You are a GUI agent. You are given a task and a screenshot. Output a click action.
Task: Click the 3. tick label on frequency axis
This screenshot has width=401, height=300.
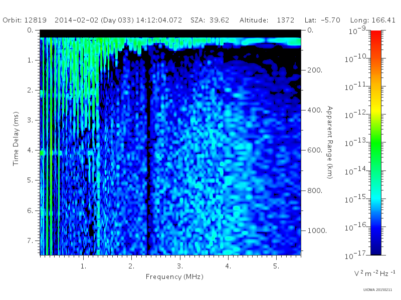[180, 266]
